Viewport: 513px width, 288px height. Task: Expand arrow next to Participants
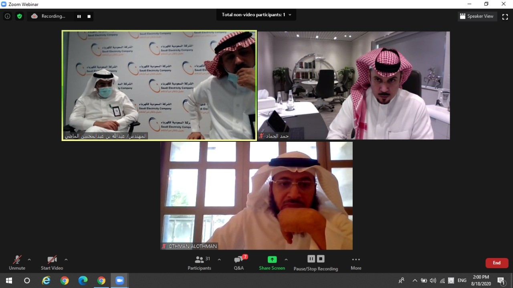pos(219,260)
